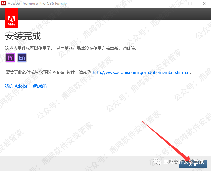Open the 我的 Adobe link
This screenshot has width=211, height=171.
coord(16,86)
